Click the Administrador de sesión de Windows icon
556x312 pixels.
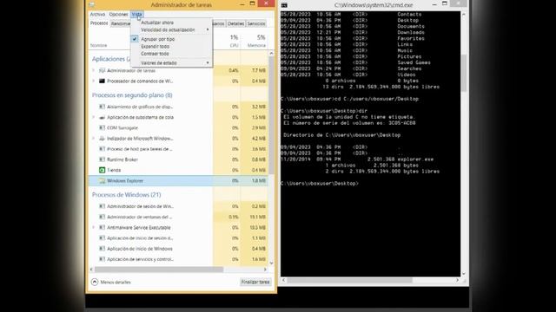(x=103, y=206)
